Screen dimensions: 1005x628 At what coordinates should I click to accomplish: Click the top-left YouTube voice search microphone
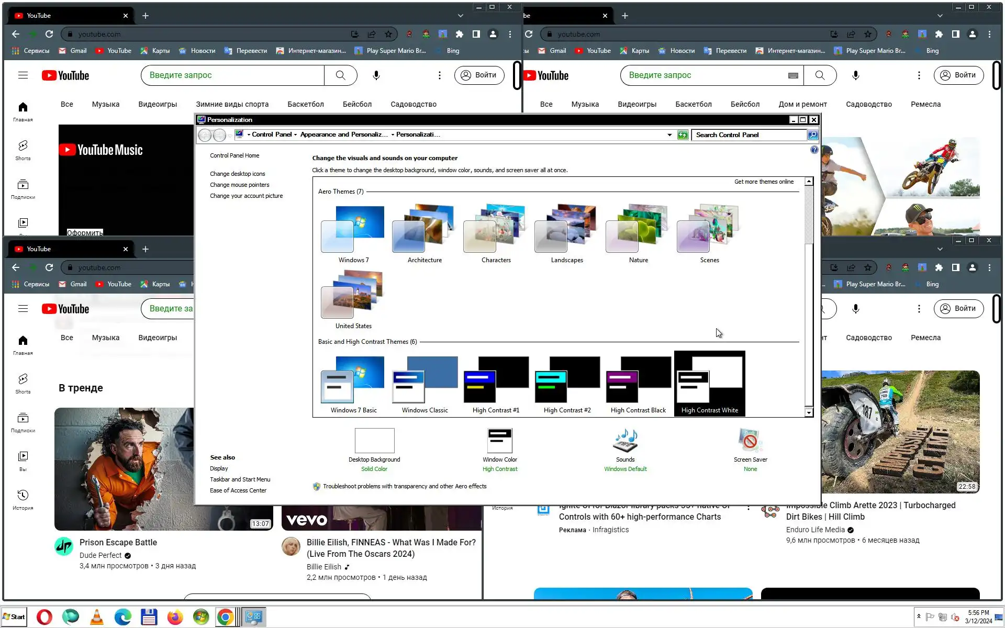click(376, 75)
